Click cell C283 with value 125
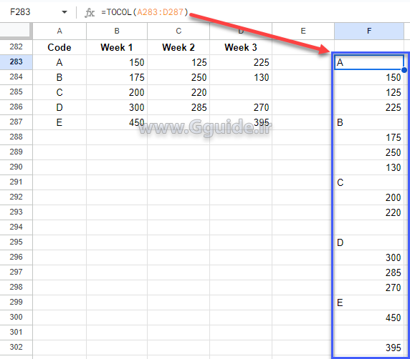Image resolution: width=410 pixels, height=359 pixels. click(178, 62)
